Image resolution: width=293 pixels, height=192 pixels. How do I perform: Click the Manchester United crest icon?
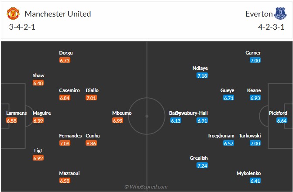pyautogui.click(x=14, y=14)
